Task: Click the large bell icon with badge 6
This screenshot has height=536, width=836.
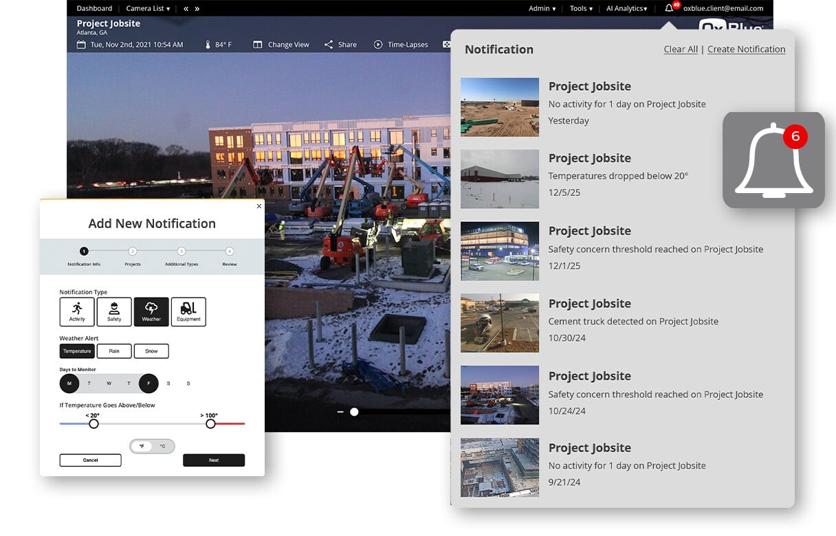Action: click(773, 160)
